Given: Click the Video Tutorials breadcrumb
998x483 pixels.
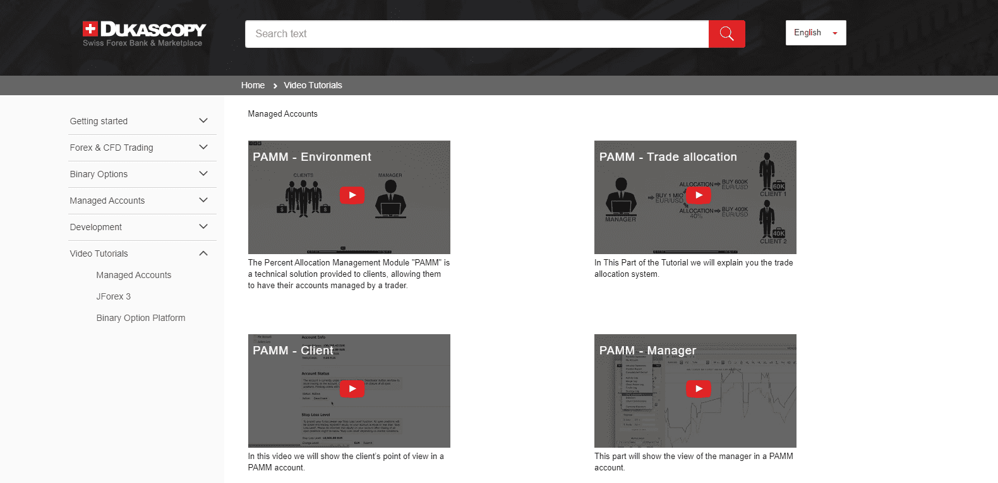Looking at the screenshot, I should [313, 85].
